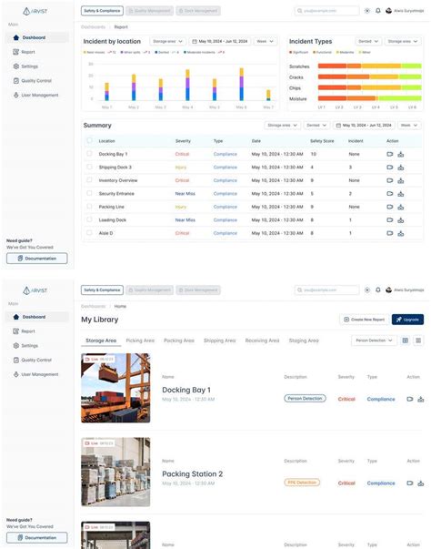Tick the checkbox for Shipping Dock 3 row

pyautogui.click(x=89, y=167)
